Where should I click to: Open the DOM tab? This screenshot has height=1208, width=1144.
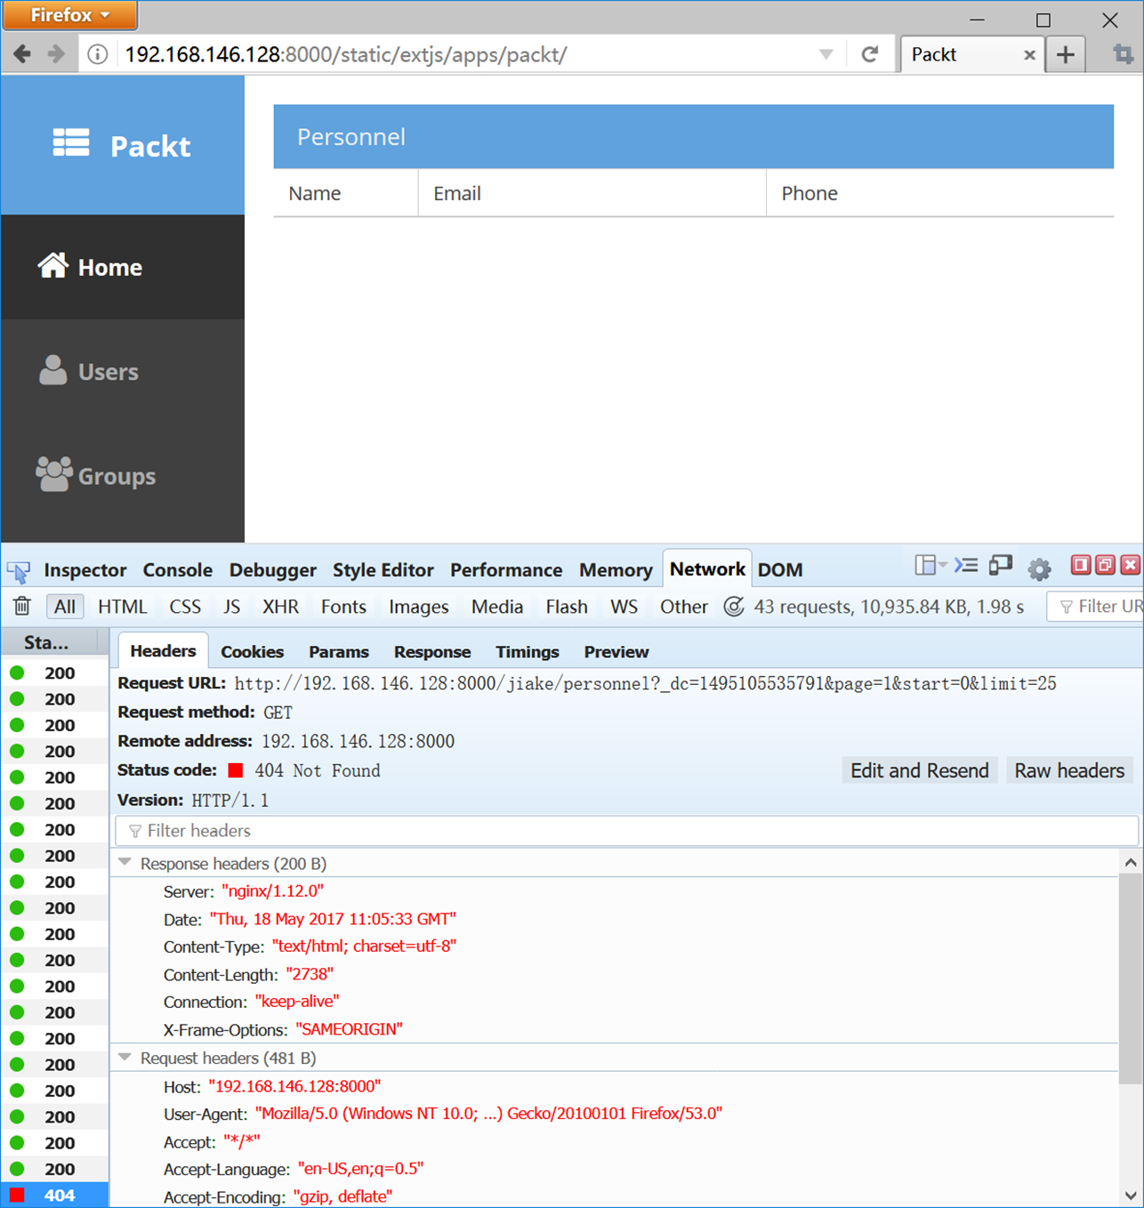click(780, 570)
